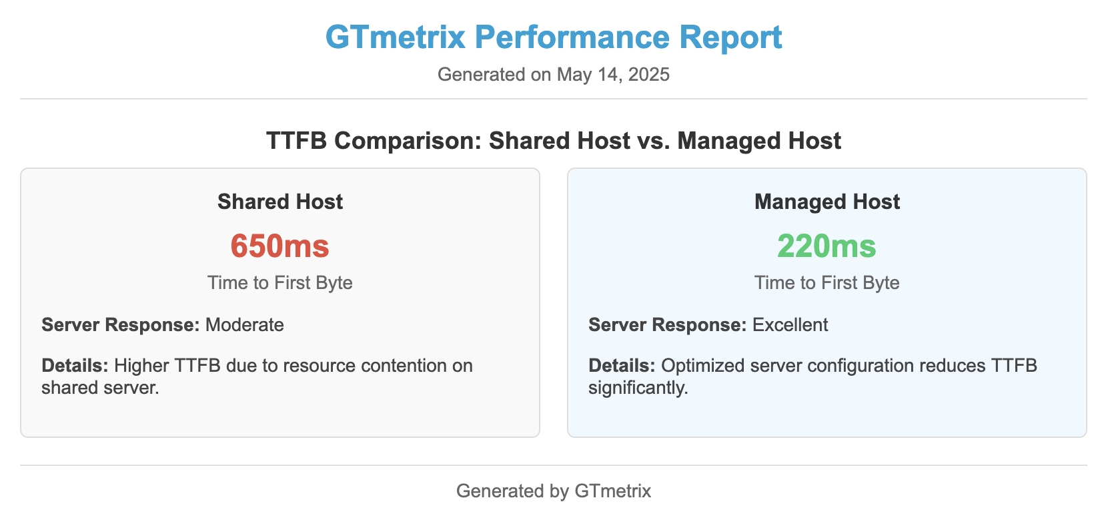Image resolution: width=1110 pixels, height=522 pixels.
Task: Click the Shared Host card heading
Action: tap(280, 202)
